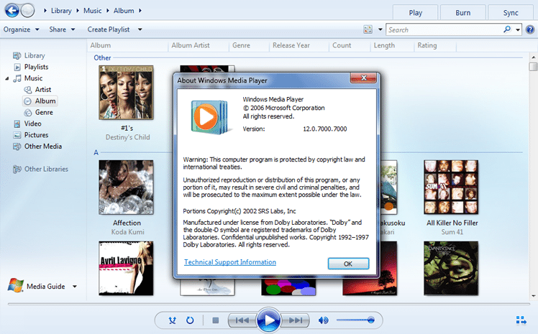Open Technical Support Information link

pos(230,262)
